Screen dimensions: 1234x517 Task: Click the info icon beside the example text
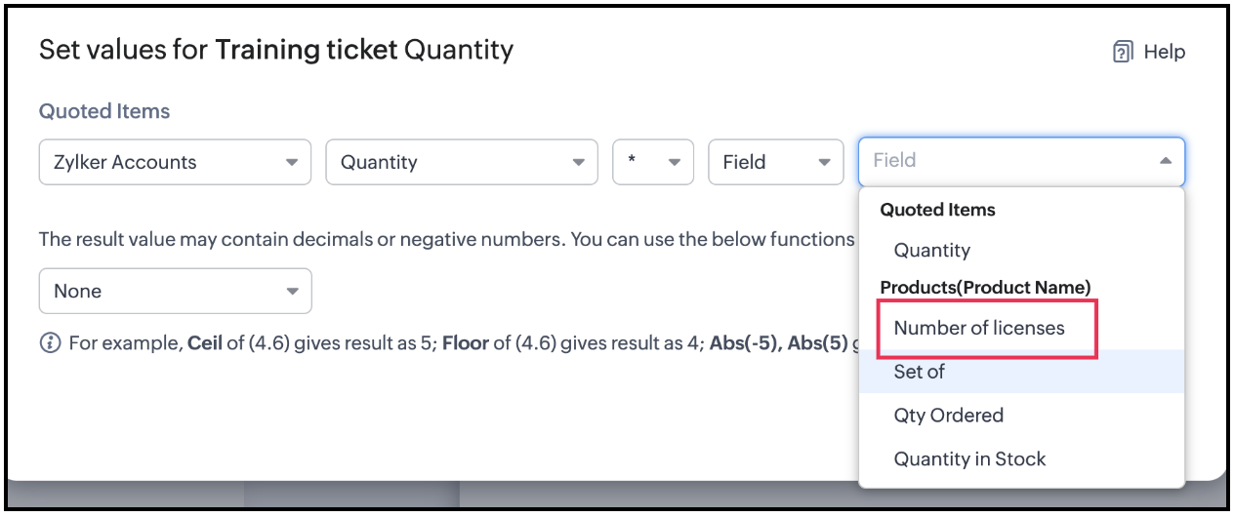point(50,343)
